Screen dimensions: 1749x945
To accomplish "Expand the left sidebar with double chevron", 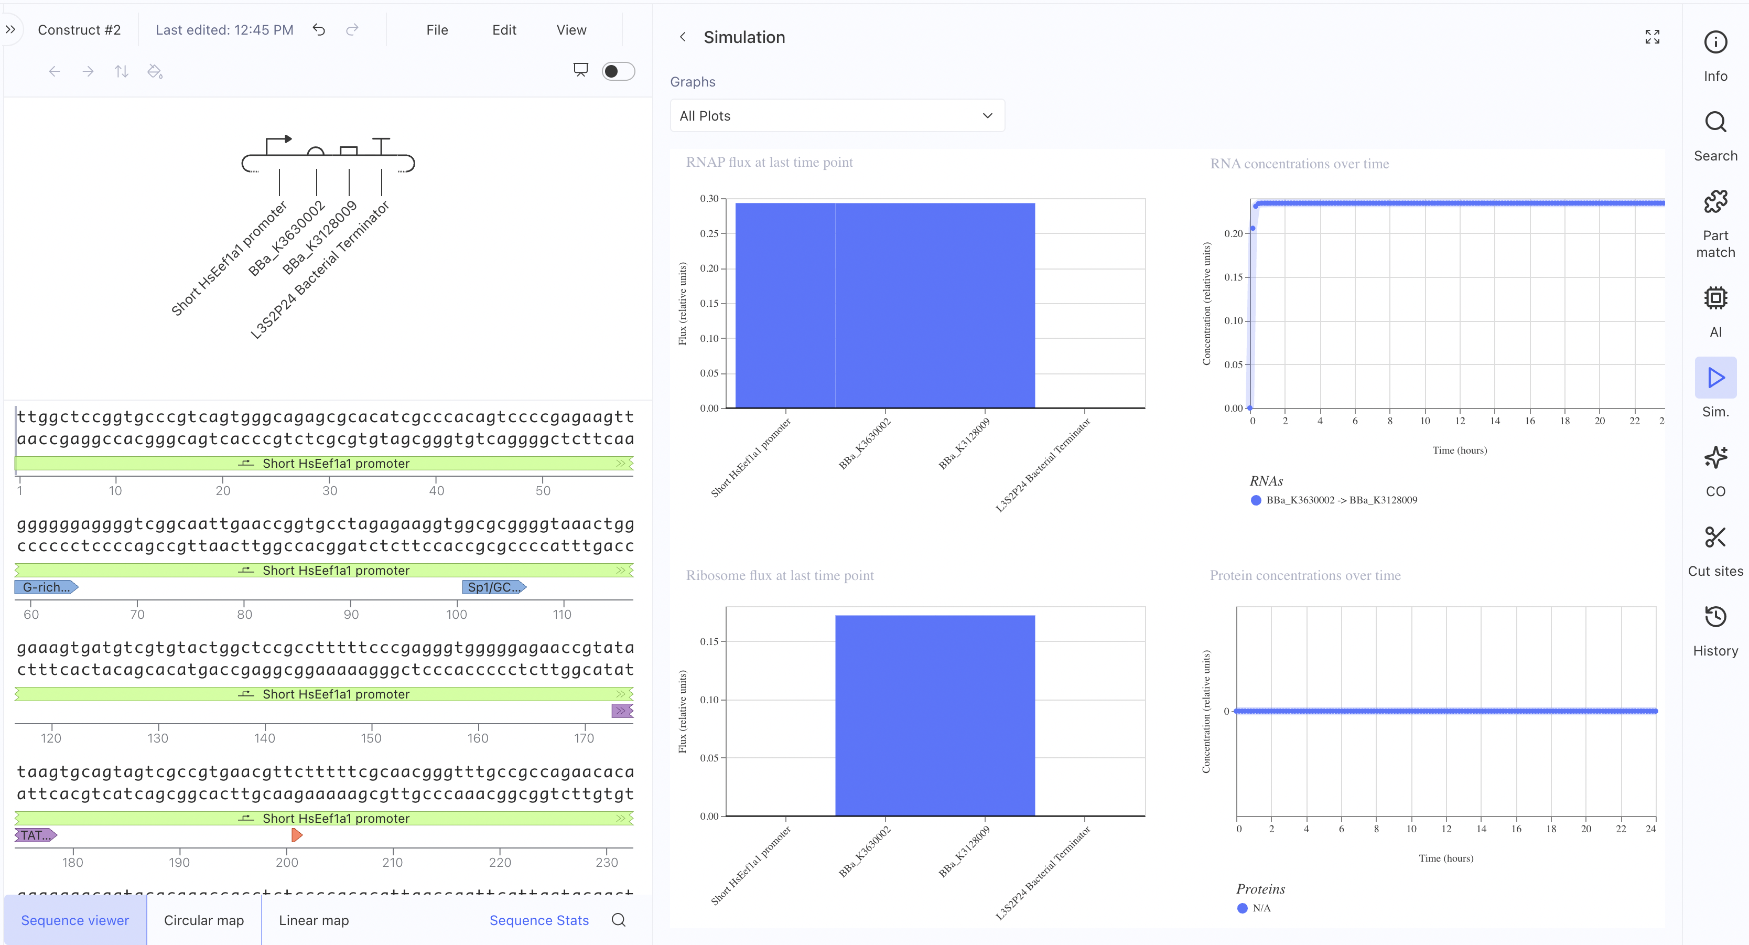I will [10, 29].
